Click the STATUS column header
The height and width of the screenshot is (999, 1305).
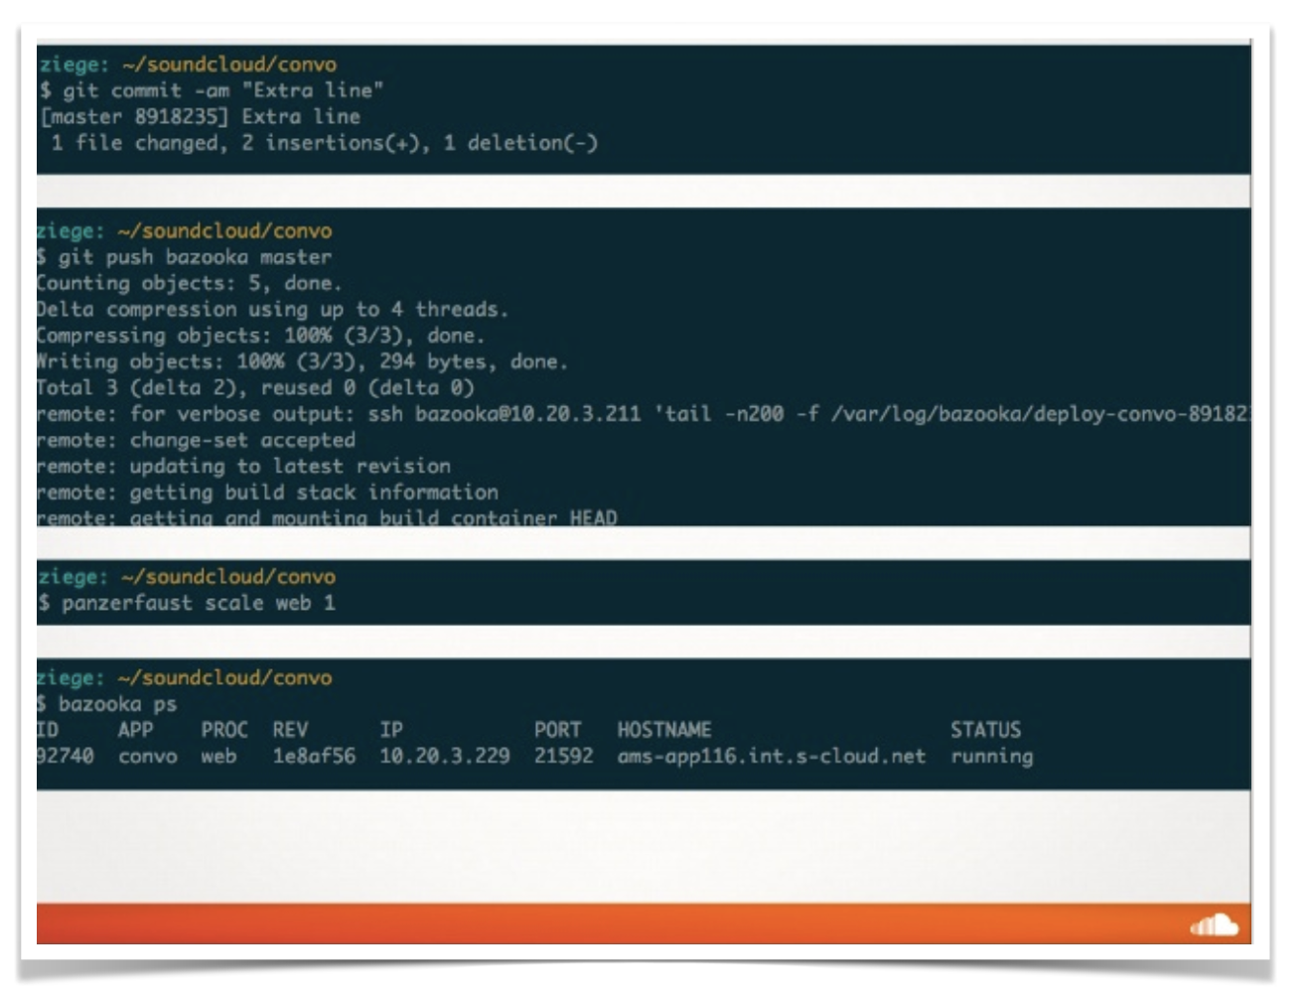click(985, 730)
